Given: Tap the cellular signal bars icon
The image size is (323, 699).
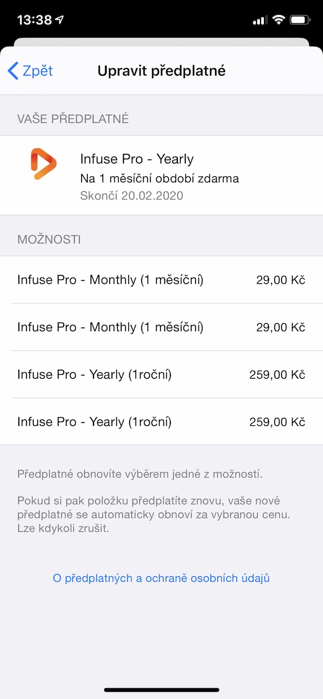Looking at the screenshot, I should point(260,21).
